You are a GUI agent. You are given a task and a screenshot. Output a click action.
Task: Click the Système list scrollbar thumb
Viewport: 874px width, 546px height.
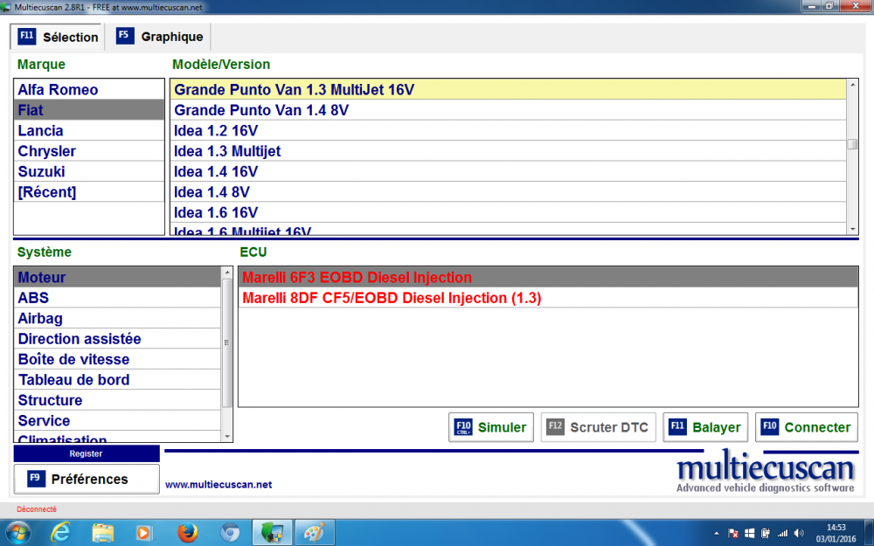click(x=227, y=342)
